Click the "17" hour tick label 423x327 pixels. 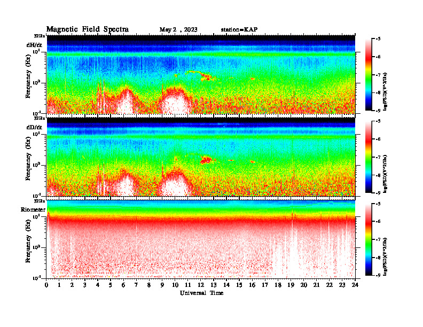[265, 285]
